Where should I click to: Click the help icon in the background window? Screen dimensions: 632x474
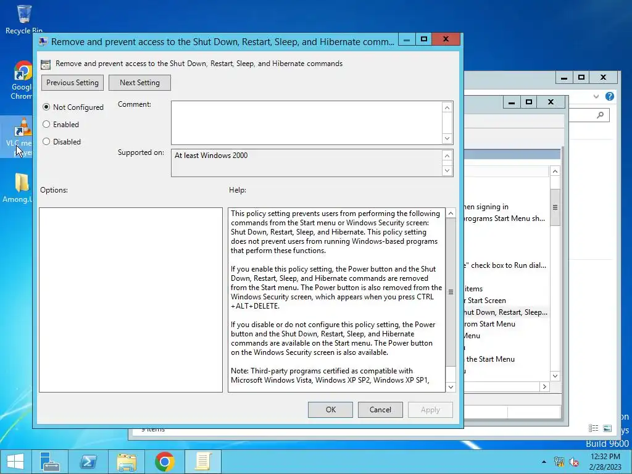pyautogui.click(x=610, y=96)
